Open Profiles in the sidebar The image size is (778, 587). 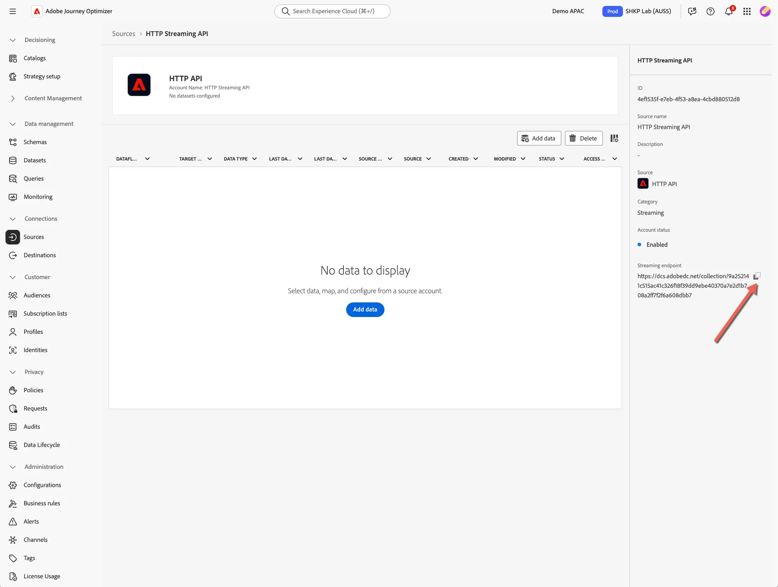tap(33, 332)
